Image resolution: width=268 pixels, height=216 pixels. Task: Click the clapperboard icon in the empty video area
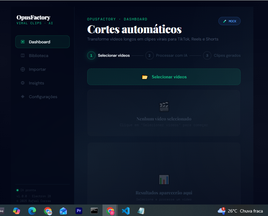click(164, 106)
